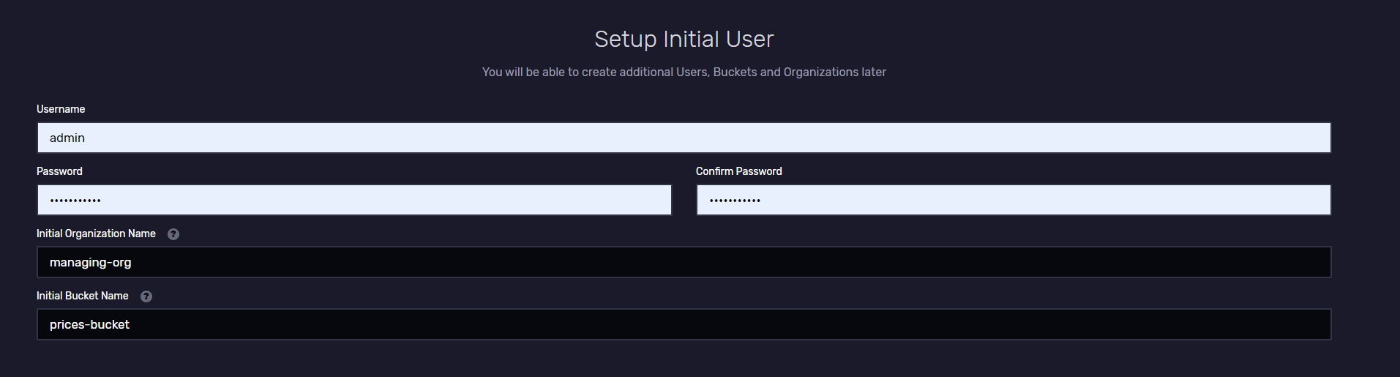Place cursor on "managing-org" text
Screen dimensions: 1400x377
pos(90,262)
